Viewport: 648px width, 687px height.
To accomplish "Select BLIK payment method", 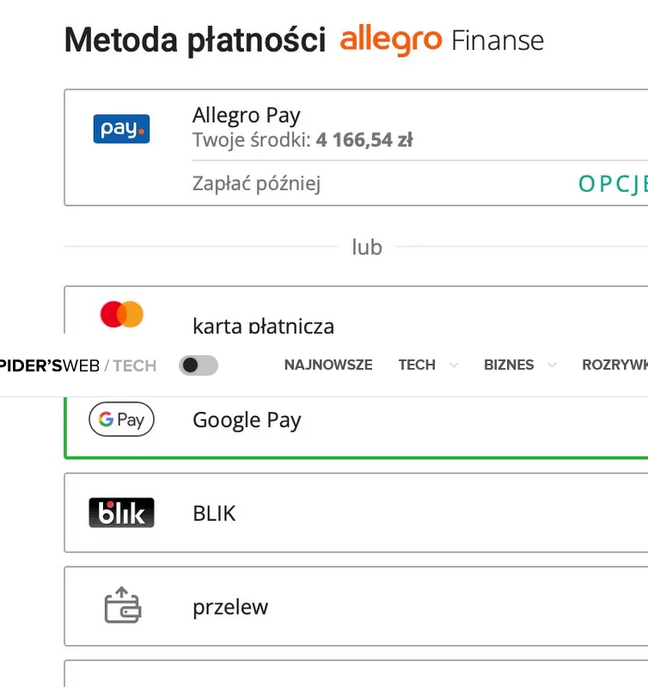I will click(x=214, y=513).
